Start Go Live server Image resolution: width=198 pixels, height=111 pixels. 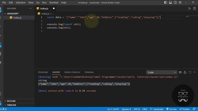171,109
